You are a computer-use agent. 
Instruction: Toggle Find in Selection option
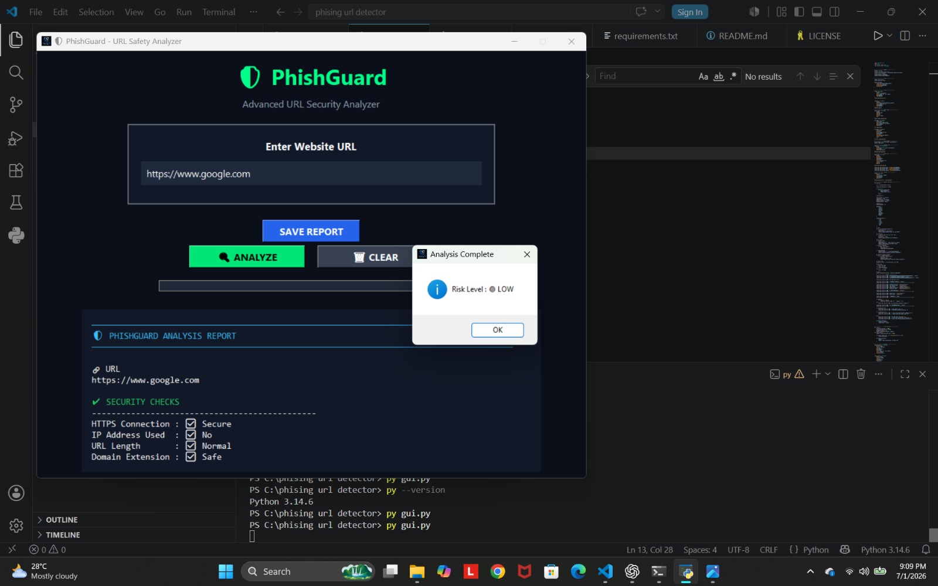(833, 76)
